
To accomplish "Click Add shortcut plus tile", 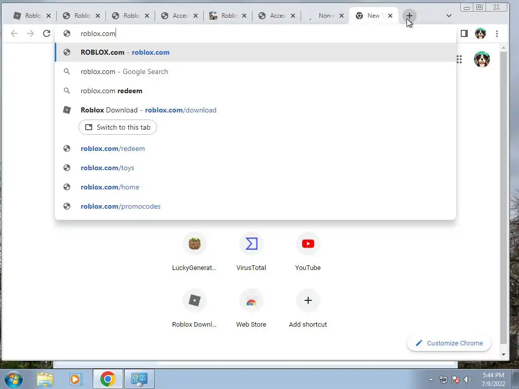I will [x=308, y=309].
